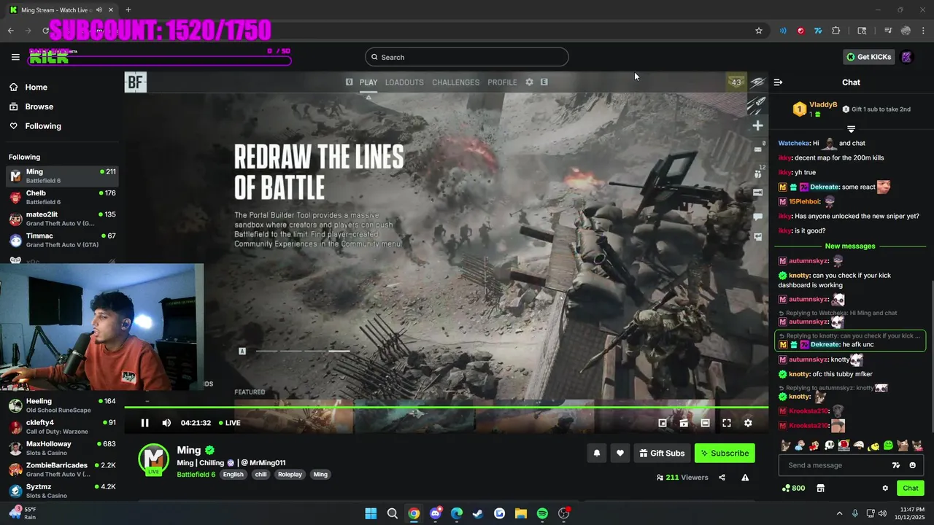Click the chill stream tag
The width and height of the screenshot is (934, 525).
point(260,475)
